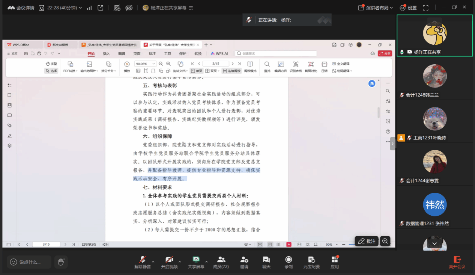Click WPS AI in the ribbon

(x=219, y=53)
